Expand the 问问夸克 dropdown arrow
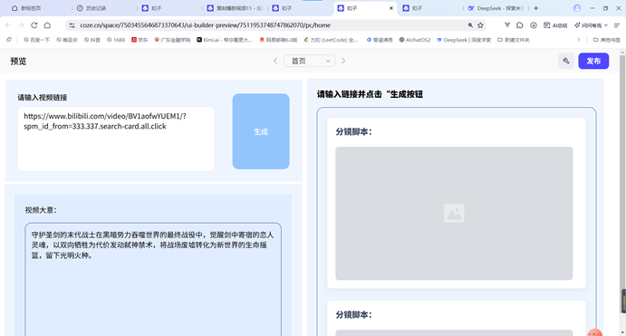 point(606,25)
